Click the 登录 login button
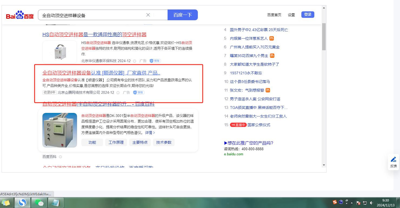This screenshot has height=208, width=400. click(x=308, y=15)
